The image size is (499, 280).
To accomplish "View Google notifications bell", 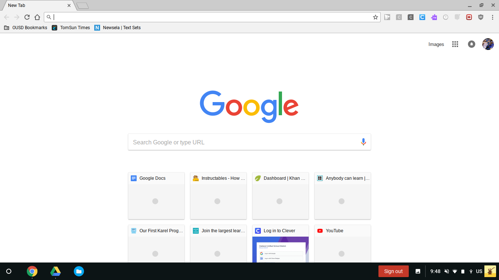I will pos(472,44).
